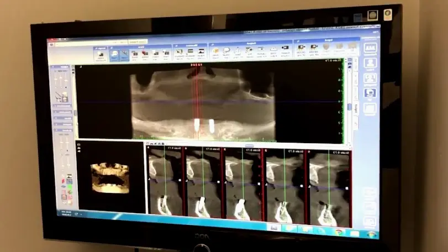This screenshot has width=448, height=252.
Task: Click the top small icon in the 3D view corner
Action: (79, 145)
